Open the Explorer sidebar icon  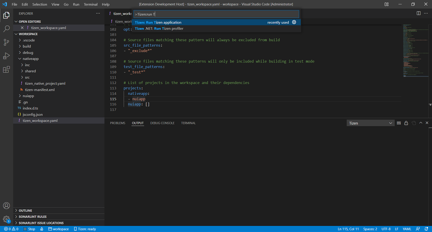click(6, 15)
